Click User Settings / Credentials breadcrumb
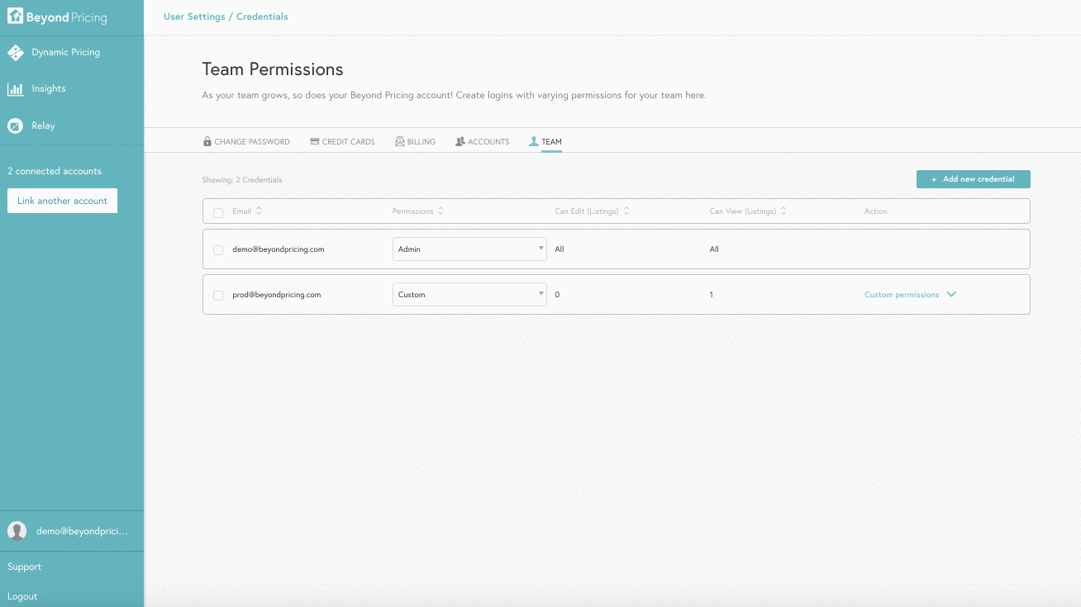Screen dimensions: 1081x607 tap(226, 17)
